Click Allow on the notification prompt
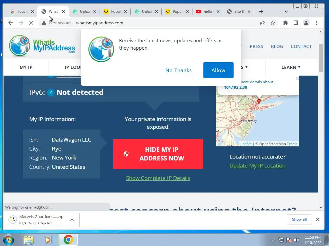This screenshot has height=246, width=329. tap(218, 70)
